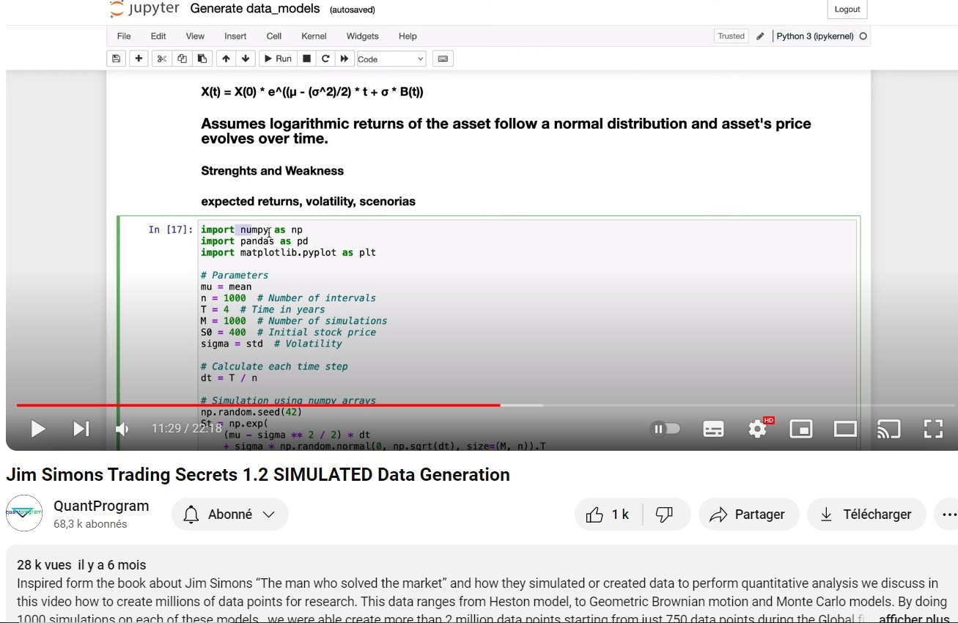Open the Kernel menu

(314, 36)
